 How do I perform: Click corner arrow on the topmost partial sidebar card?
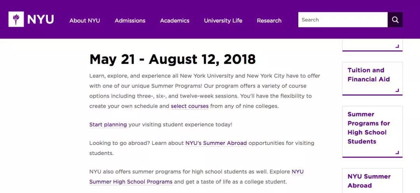(397, 46)
